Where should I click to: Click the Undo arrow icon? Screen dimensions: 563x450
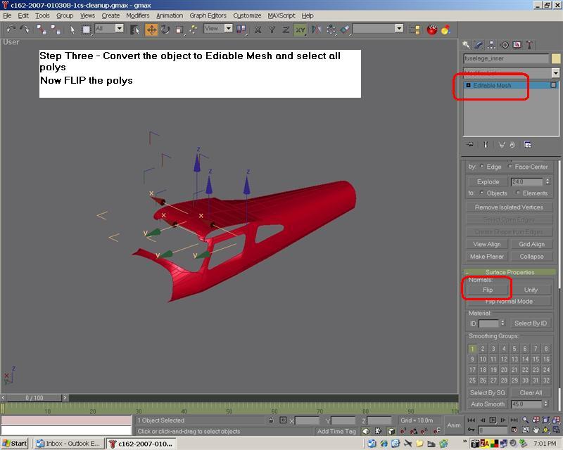coord(11,30)
